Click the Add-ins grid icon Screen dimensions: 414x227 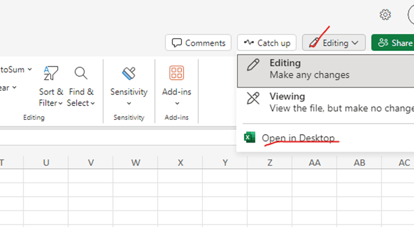[x=177, y=73]
